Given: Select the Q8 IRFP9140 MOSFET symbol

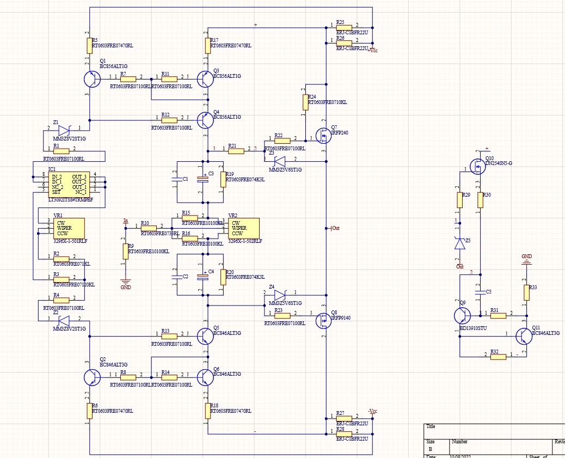Looking at the screenshot, I should [323, 321].
